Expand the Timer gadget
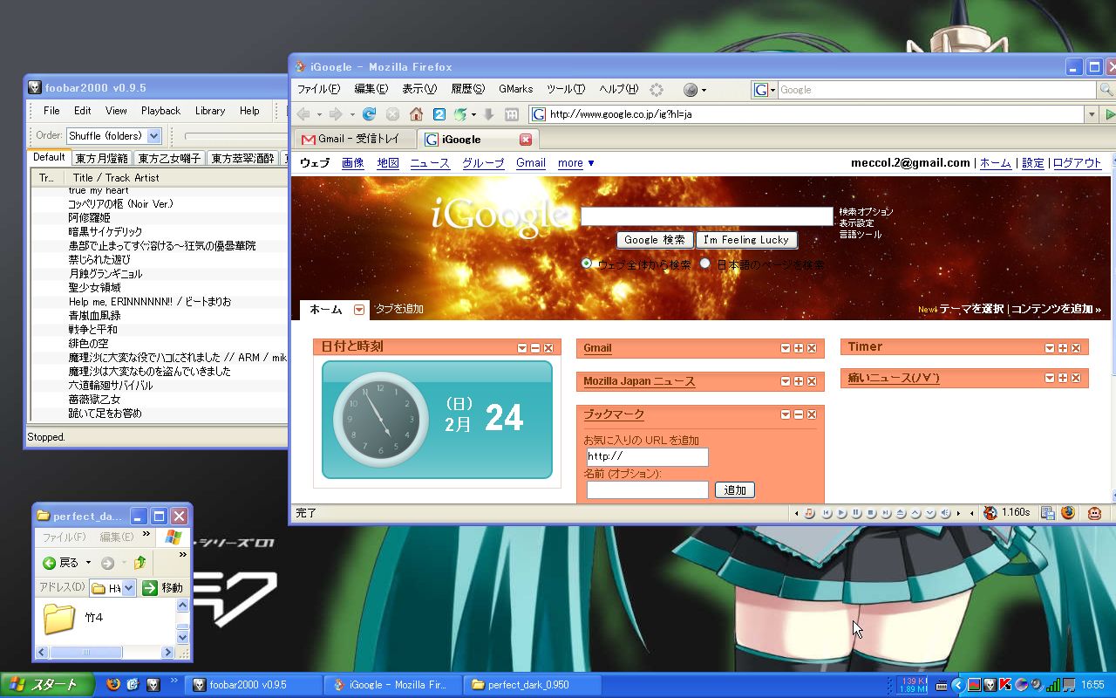1116x698 pixels. click(x=1063, y=348)
